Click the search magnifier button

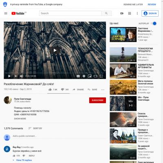click(x=106, y=13)
